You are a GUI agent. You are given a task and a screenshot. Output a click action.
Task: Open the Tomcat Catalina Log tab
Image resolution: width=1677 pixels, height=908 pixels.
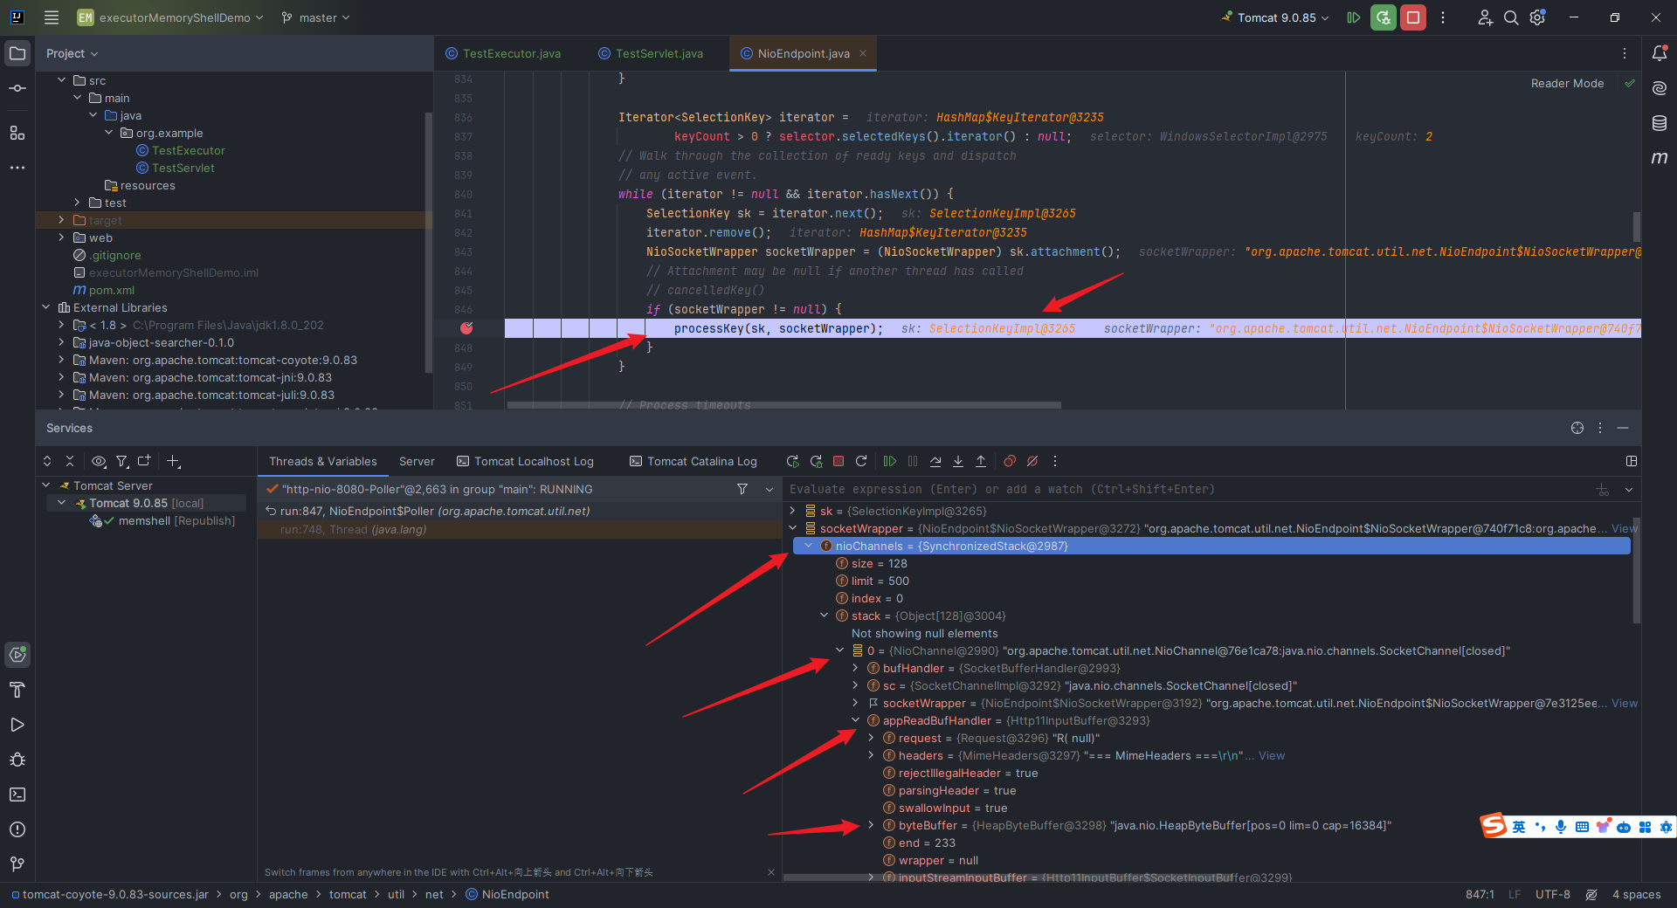click(694, 461)
